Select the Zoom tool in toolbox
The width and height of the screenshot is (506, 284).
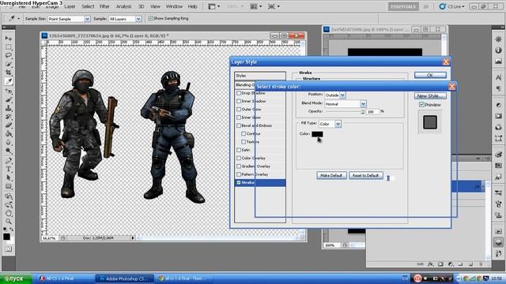tap(9, 221)
